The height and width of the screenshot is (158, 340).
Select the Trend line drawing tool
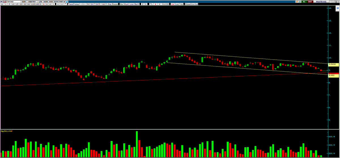(x=71, y=4)
